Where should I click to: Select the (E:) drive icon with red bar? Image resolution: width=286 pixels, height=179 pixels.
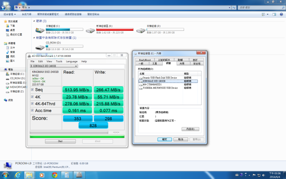90,30
